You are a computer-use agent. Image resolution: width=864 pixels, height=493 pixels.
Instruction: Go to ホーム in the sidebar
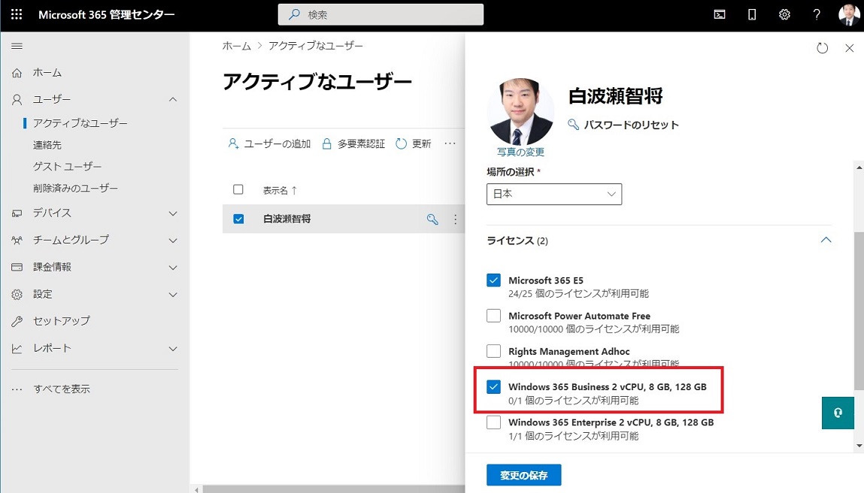pyautogui.click(x=47, y=73)
